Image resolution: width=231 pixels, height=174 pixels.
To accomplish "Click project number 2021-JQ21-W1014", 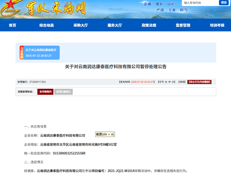I will coord(121,171).
